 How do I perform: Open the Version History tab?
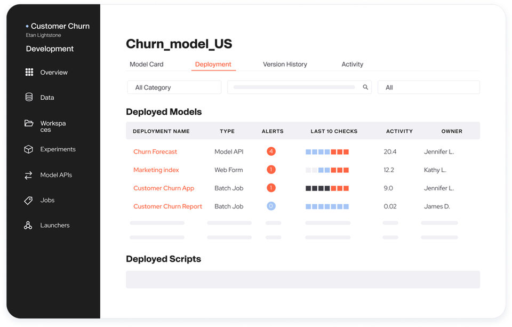point(285,65)
